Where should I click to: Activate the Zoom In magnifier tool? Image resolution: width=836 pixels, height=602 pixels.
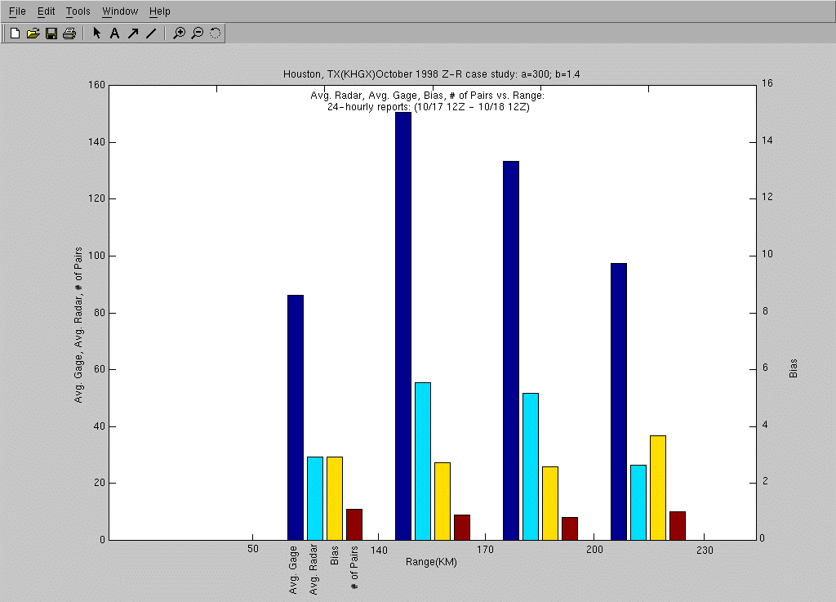pyautogui.click(x=179, y=33)
